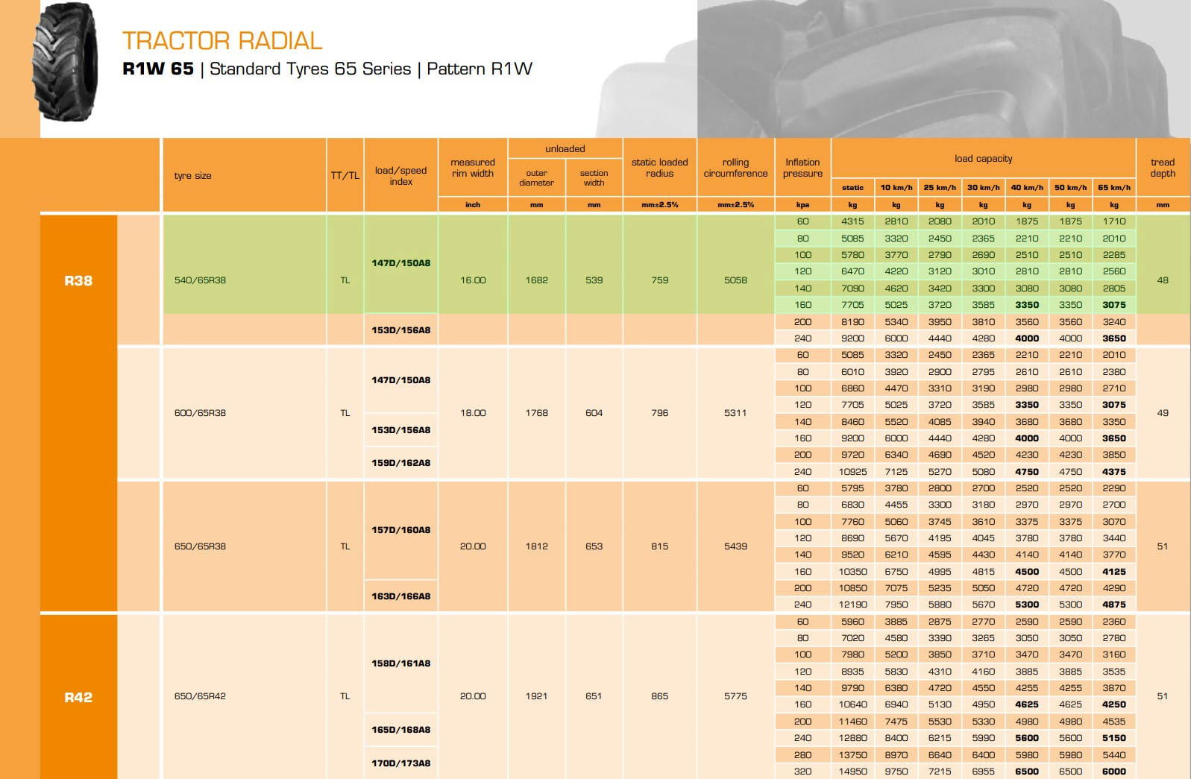Click the 163D/166A8 load index cell

point(400,596)
